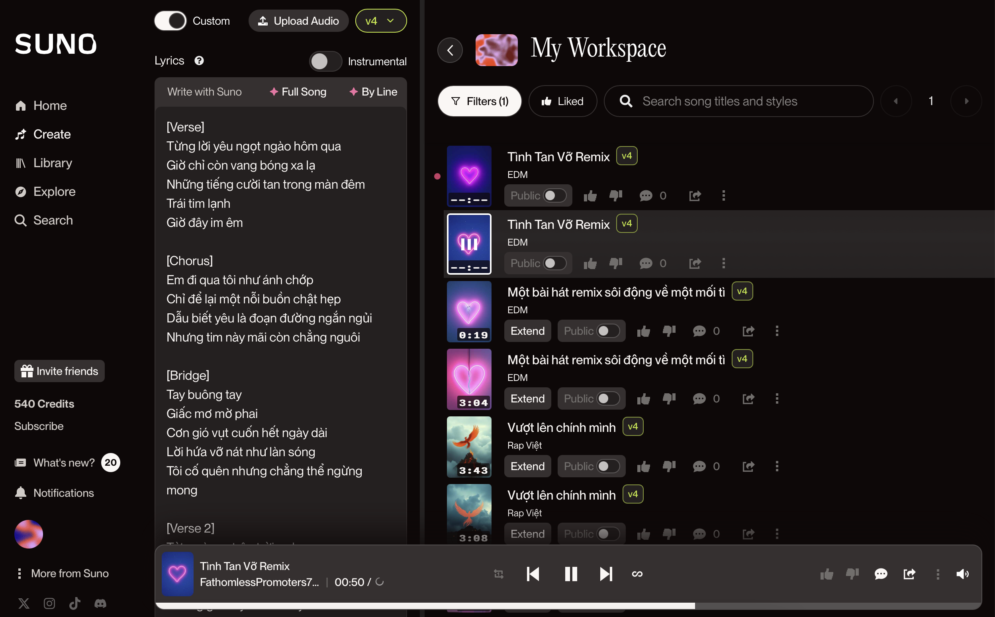
Task: Enable the Instrumental toggle
Action: 325,62
